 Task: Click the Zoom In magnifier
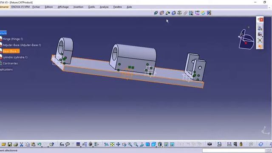click(130, 144)
